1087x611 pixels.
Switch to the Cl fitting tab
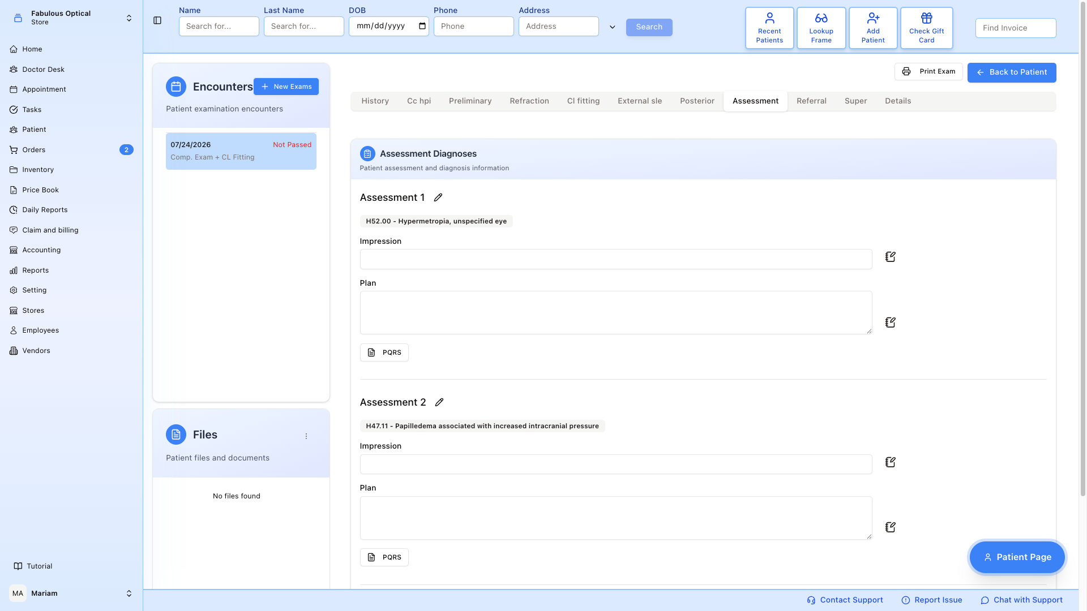click(x=583, y=101)
